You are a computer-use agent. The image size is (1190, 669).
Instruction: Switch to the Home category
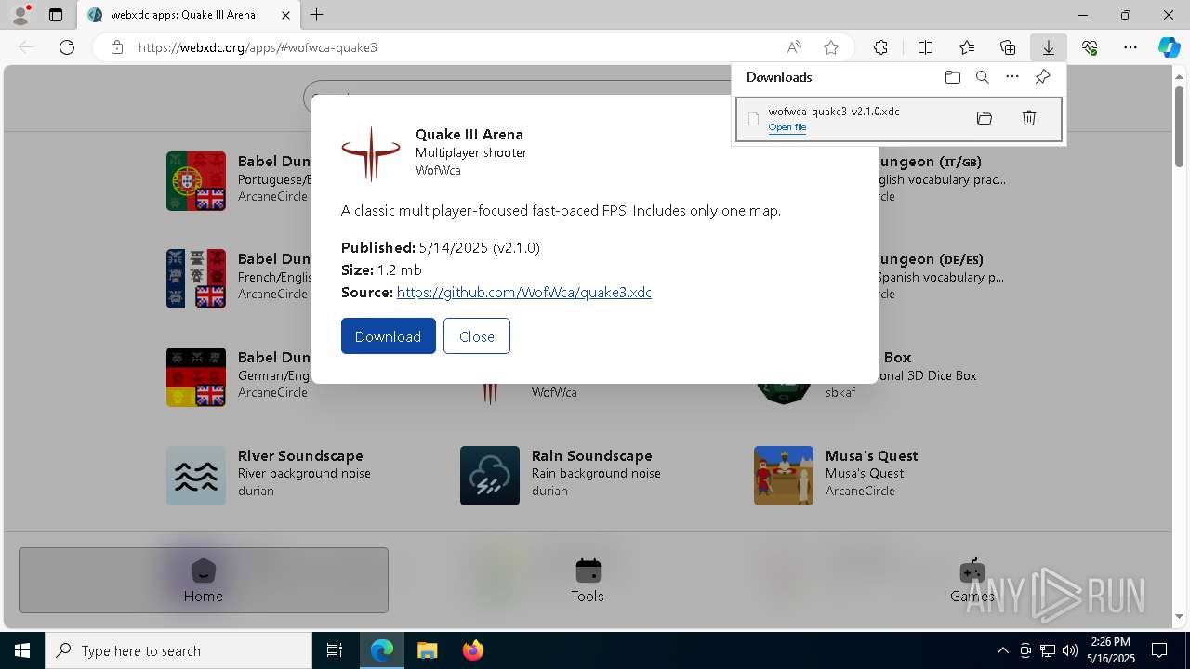coord(204,581)
